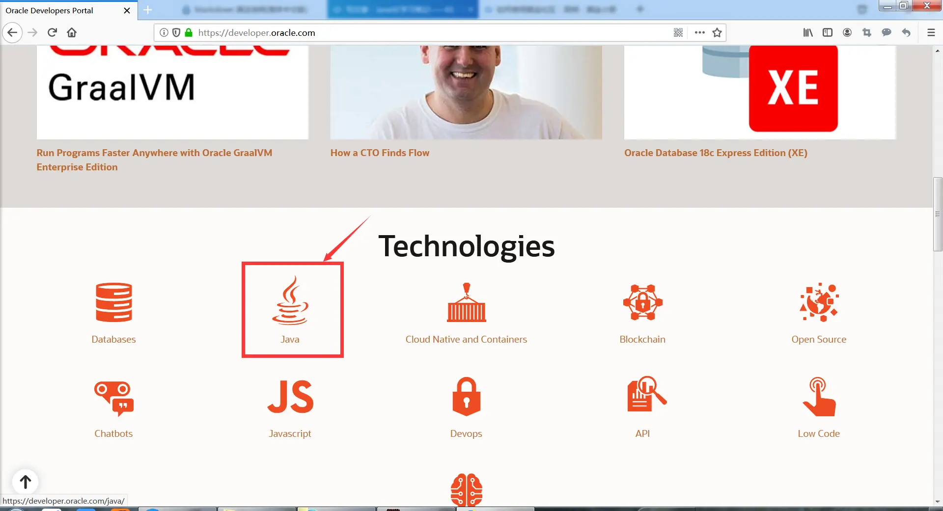Reload the current page
The image size is (943, 511).
pos(52,33)
